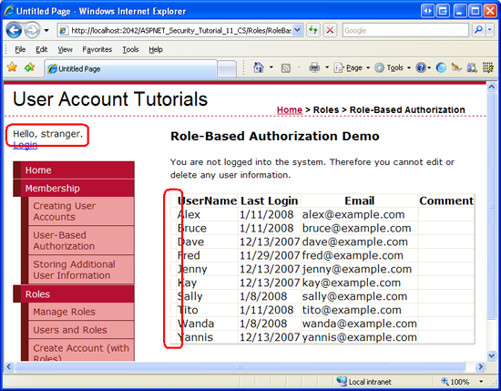The height and width of the screenshot is (391, 501).
Task: Click the Print toolbar icon
Action: pyautogui.click(x=314, y=67)
